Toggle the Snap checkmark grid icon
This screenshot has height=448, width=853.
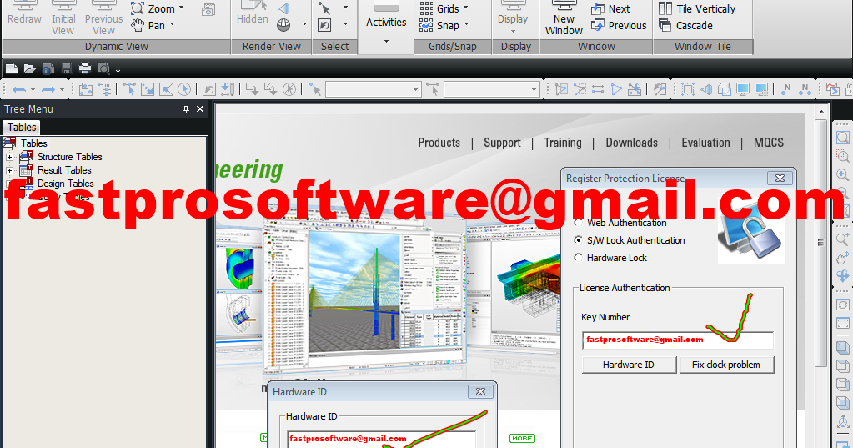tap(426, 25)
